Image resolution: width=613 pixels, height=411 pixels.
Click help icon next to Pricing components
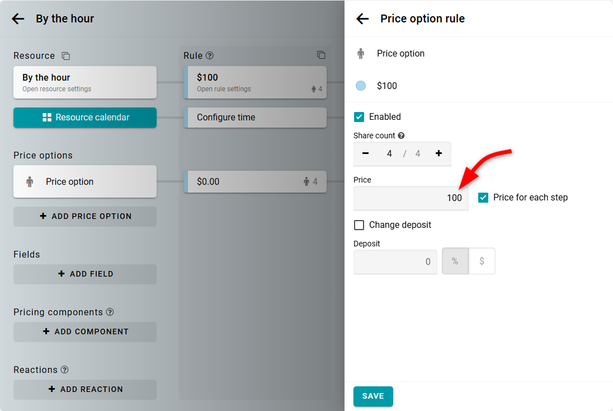[110, 312]
